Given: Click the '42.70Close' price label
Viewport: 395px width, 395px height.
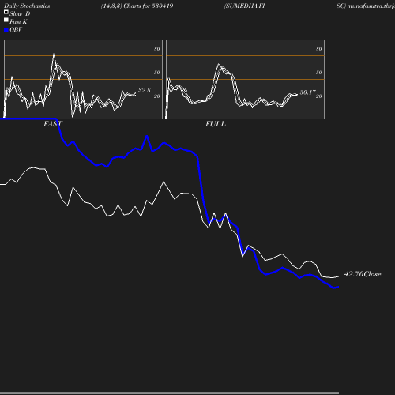Looking at the screenshot, I should 363,274.
